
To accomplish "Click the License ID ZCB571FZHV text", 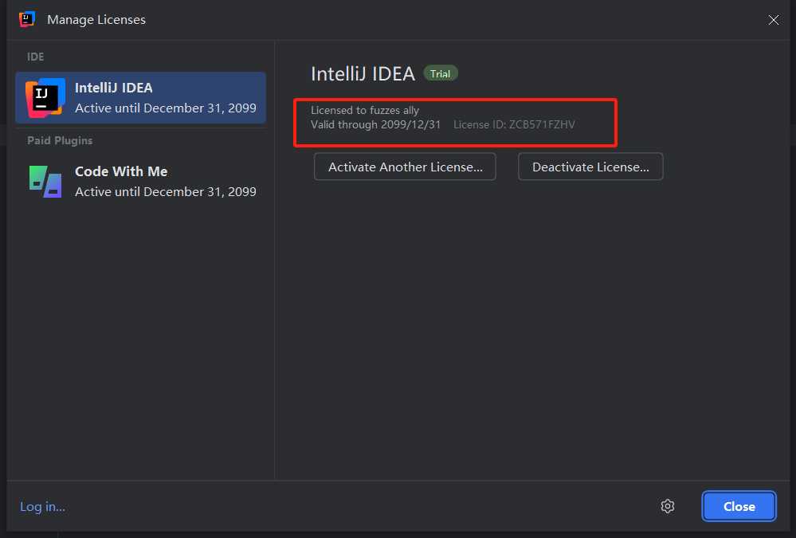I will [x=514, y=124].
